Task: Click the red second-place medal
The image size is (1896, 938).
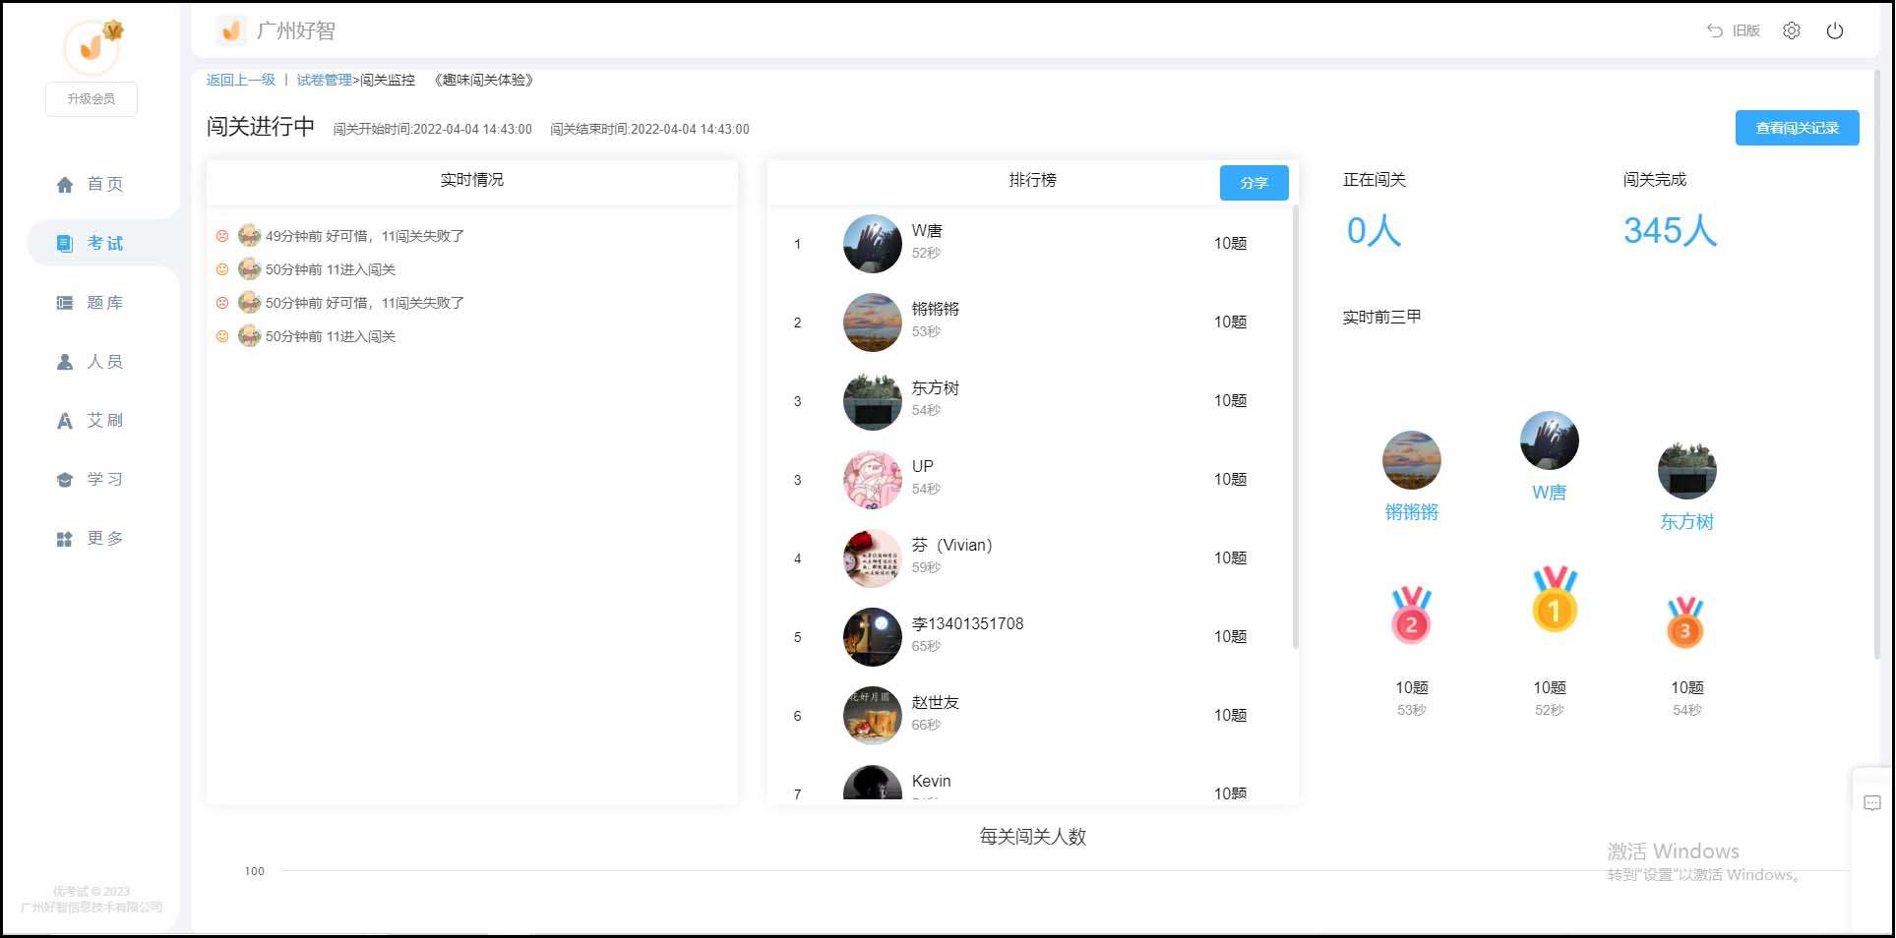Action: click(x=1411, y=616)
